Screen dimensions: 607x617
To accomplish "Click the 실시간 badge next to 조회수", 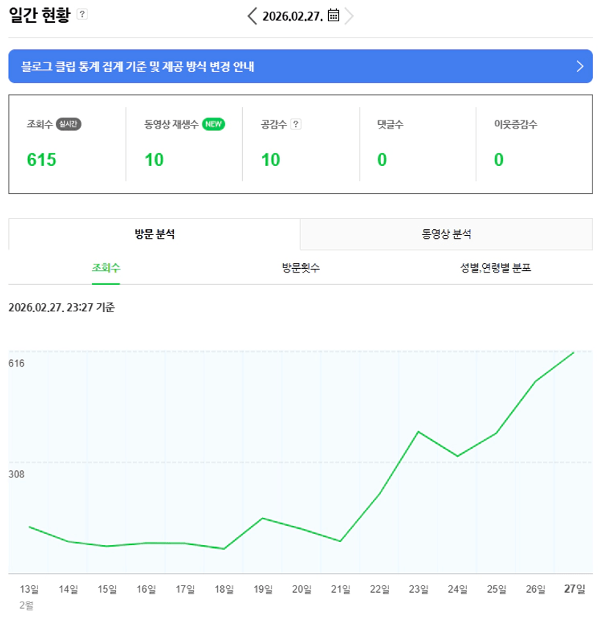I will click(68, 124).
